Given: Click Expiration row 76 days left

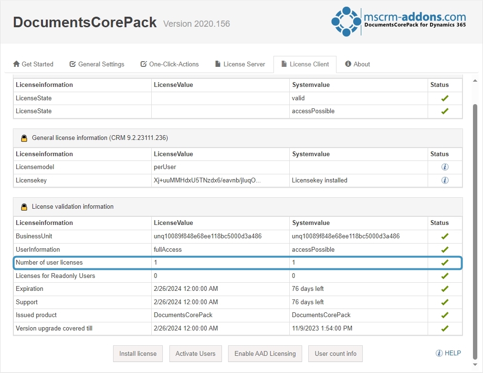Looking at the screenshot, I should pyautogui.click(x=308, y=289).
